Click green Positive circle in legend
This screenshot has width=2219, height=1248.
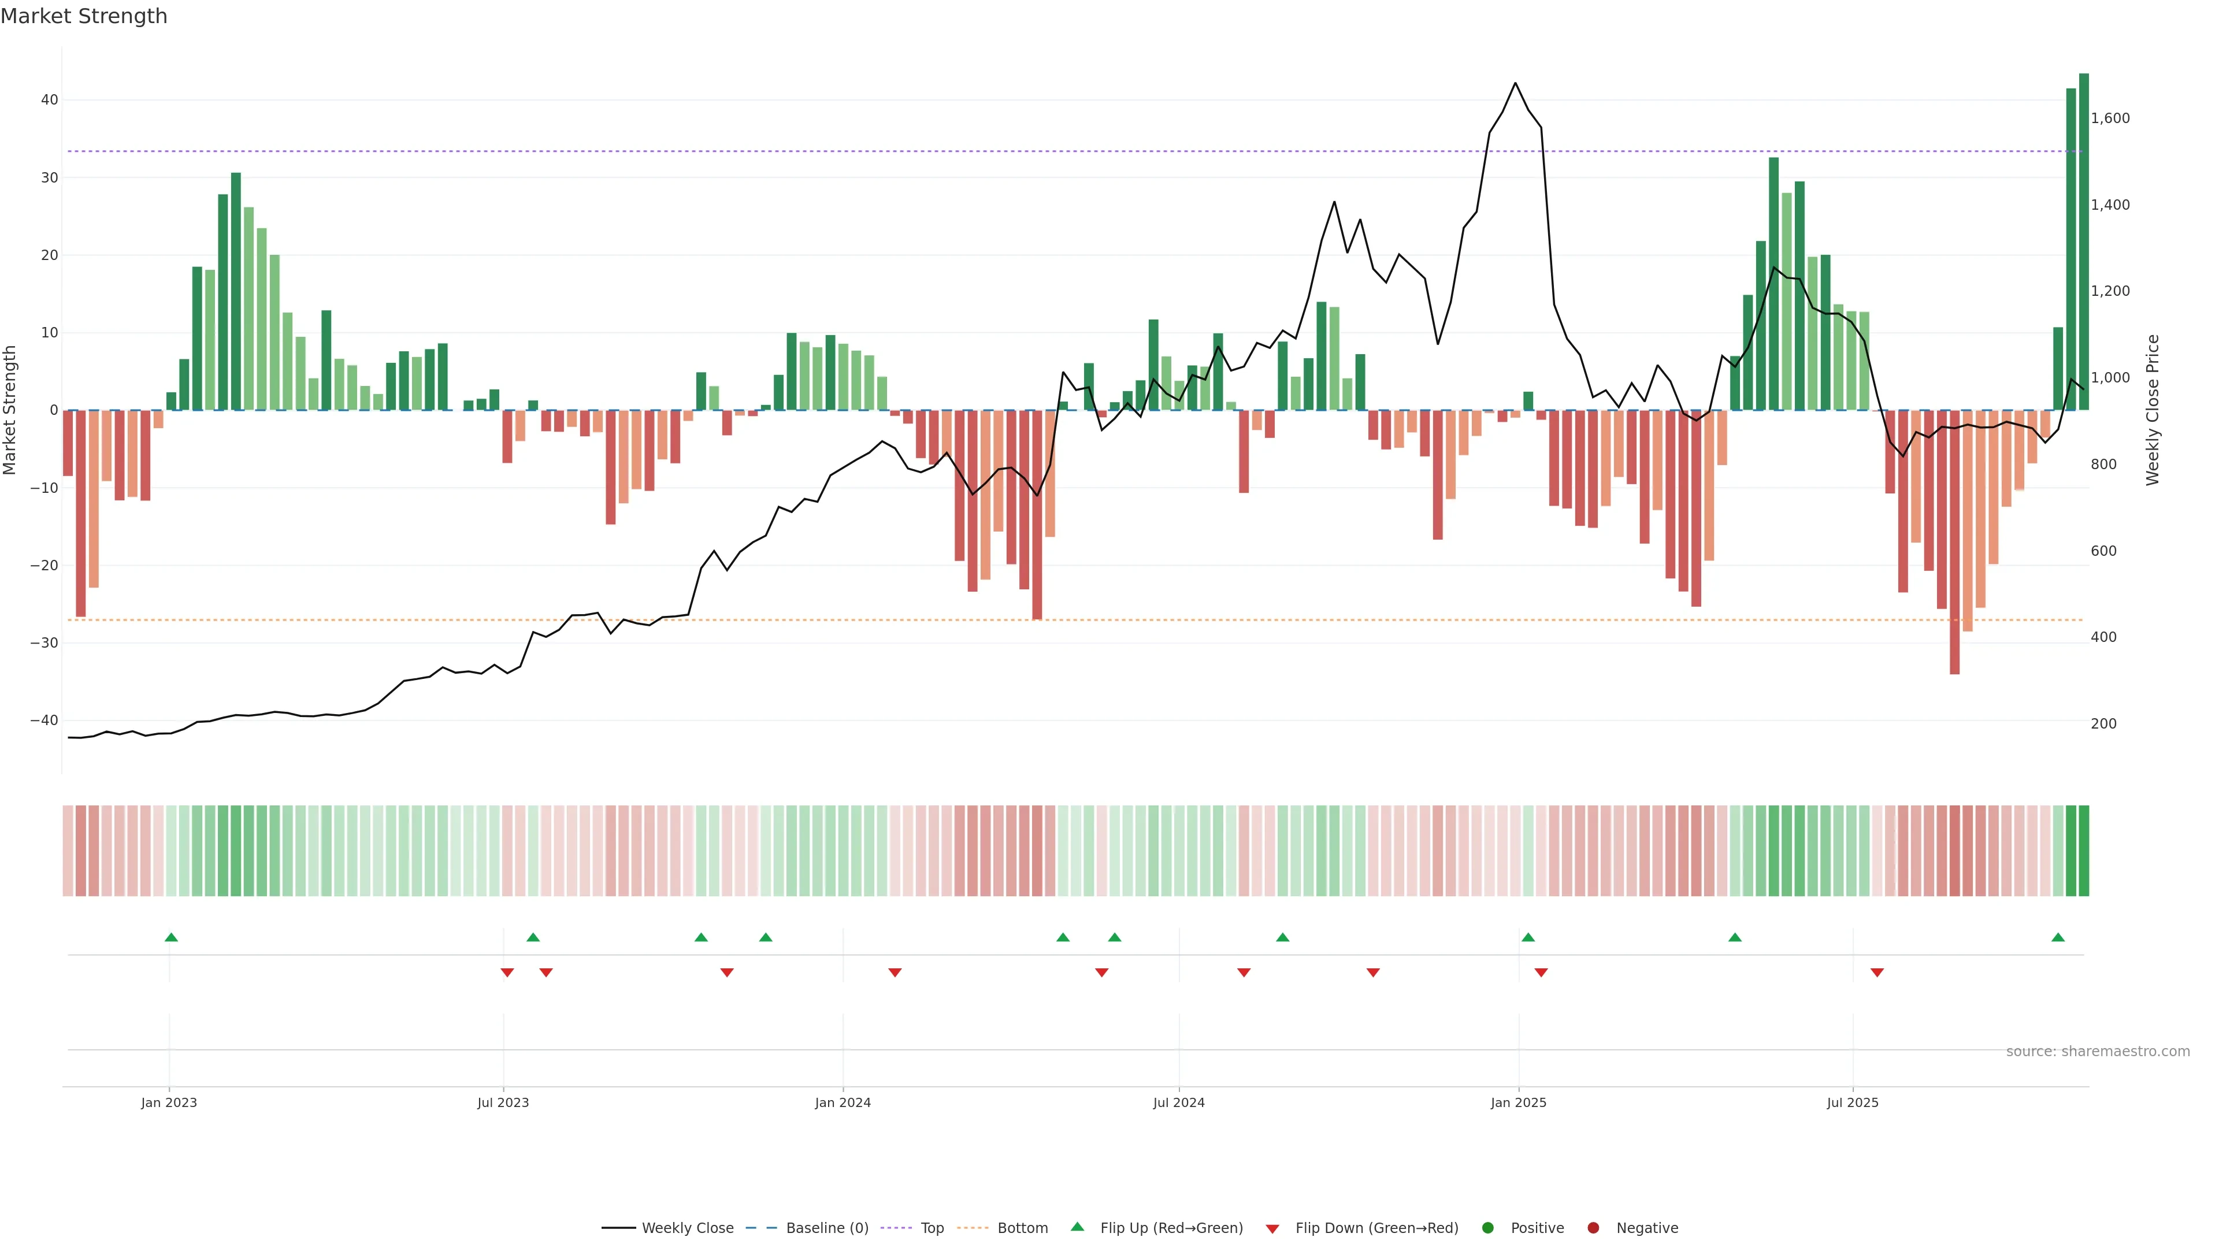click(x=1487, y=1228)
